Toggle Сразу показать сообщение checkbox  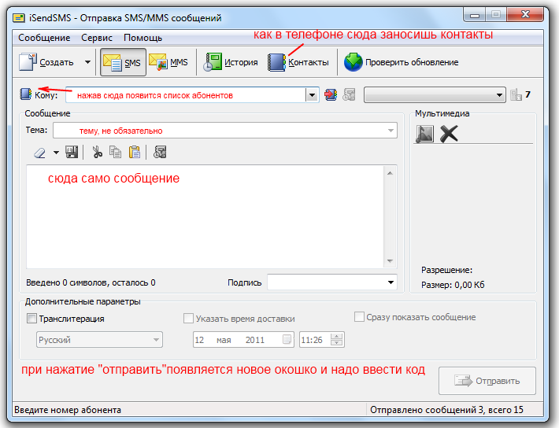pos(359,317)
